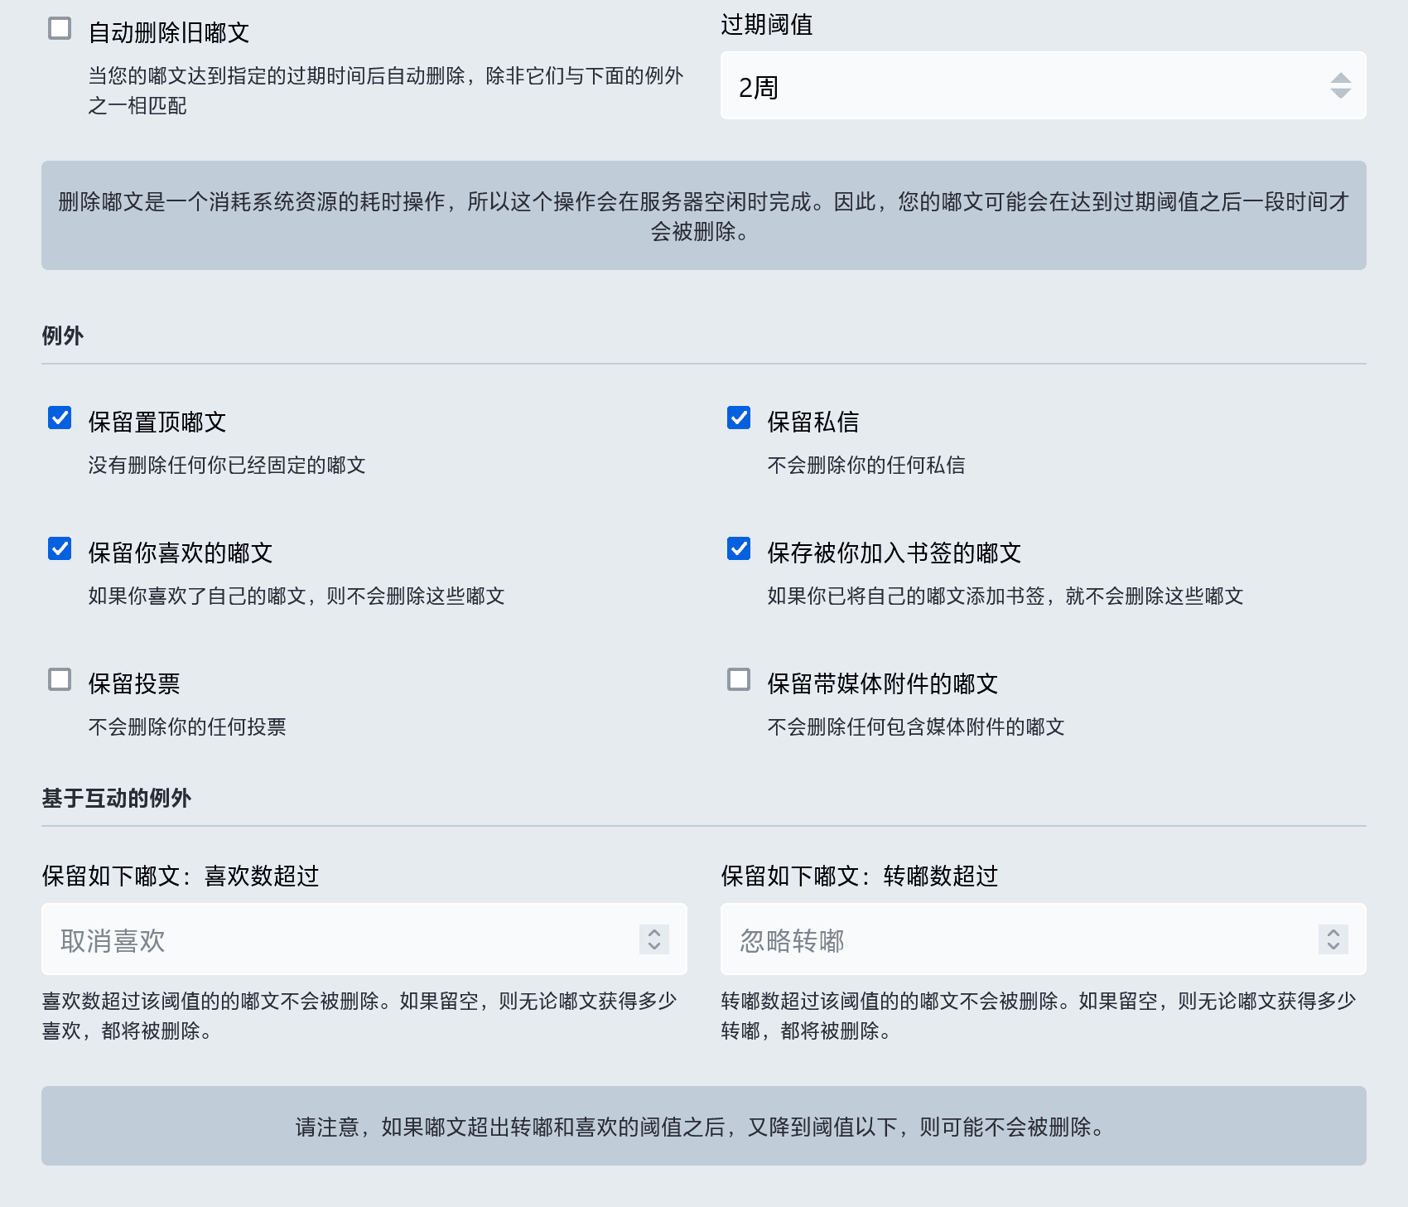The height and width of the screenshot is (1207, 1408).
Task: Disable 保留你喜欢的嘟文
Action: tap(58, 548)
